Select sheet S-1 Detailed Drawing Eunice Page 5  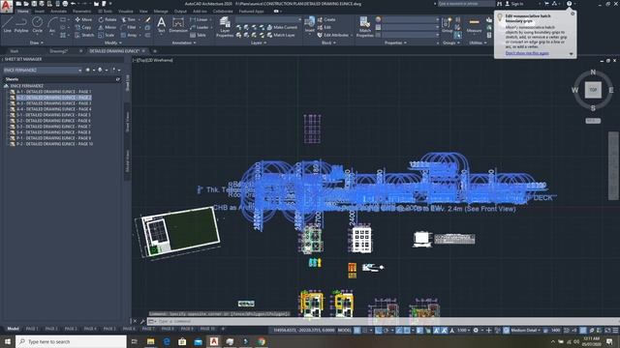[x=53, y=115]
